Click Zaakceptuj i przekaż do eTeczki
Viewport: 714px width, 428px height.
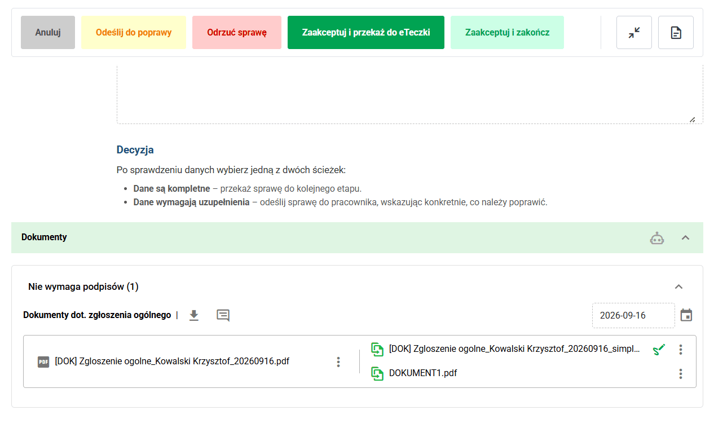point(366,33)
